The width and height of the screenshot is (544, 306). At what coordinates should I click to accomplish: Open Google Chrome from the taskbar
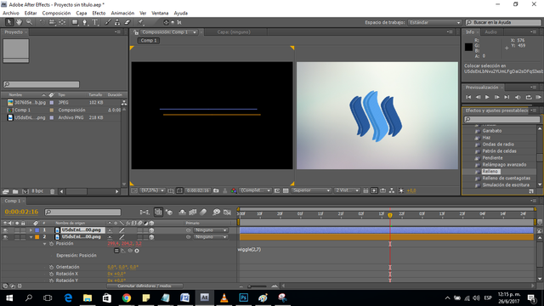(127, 298)
